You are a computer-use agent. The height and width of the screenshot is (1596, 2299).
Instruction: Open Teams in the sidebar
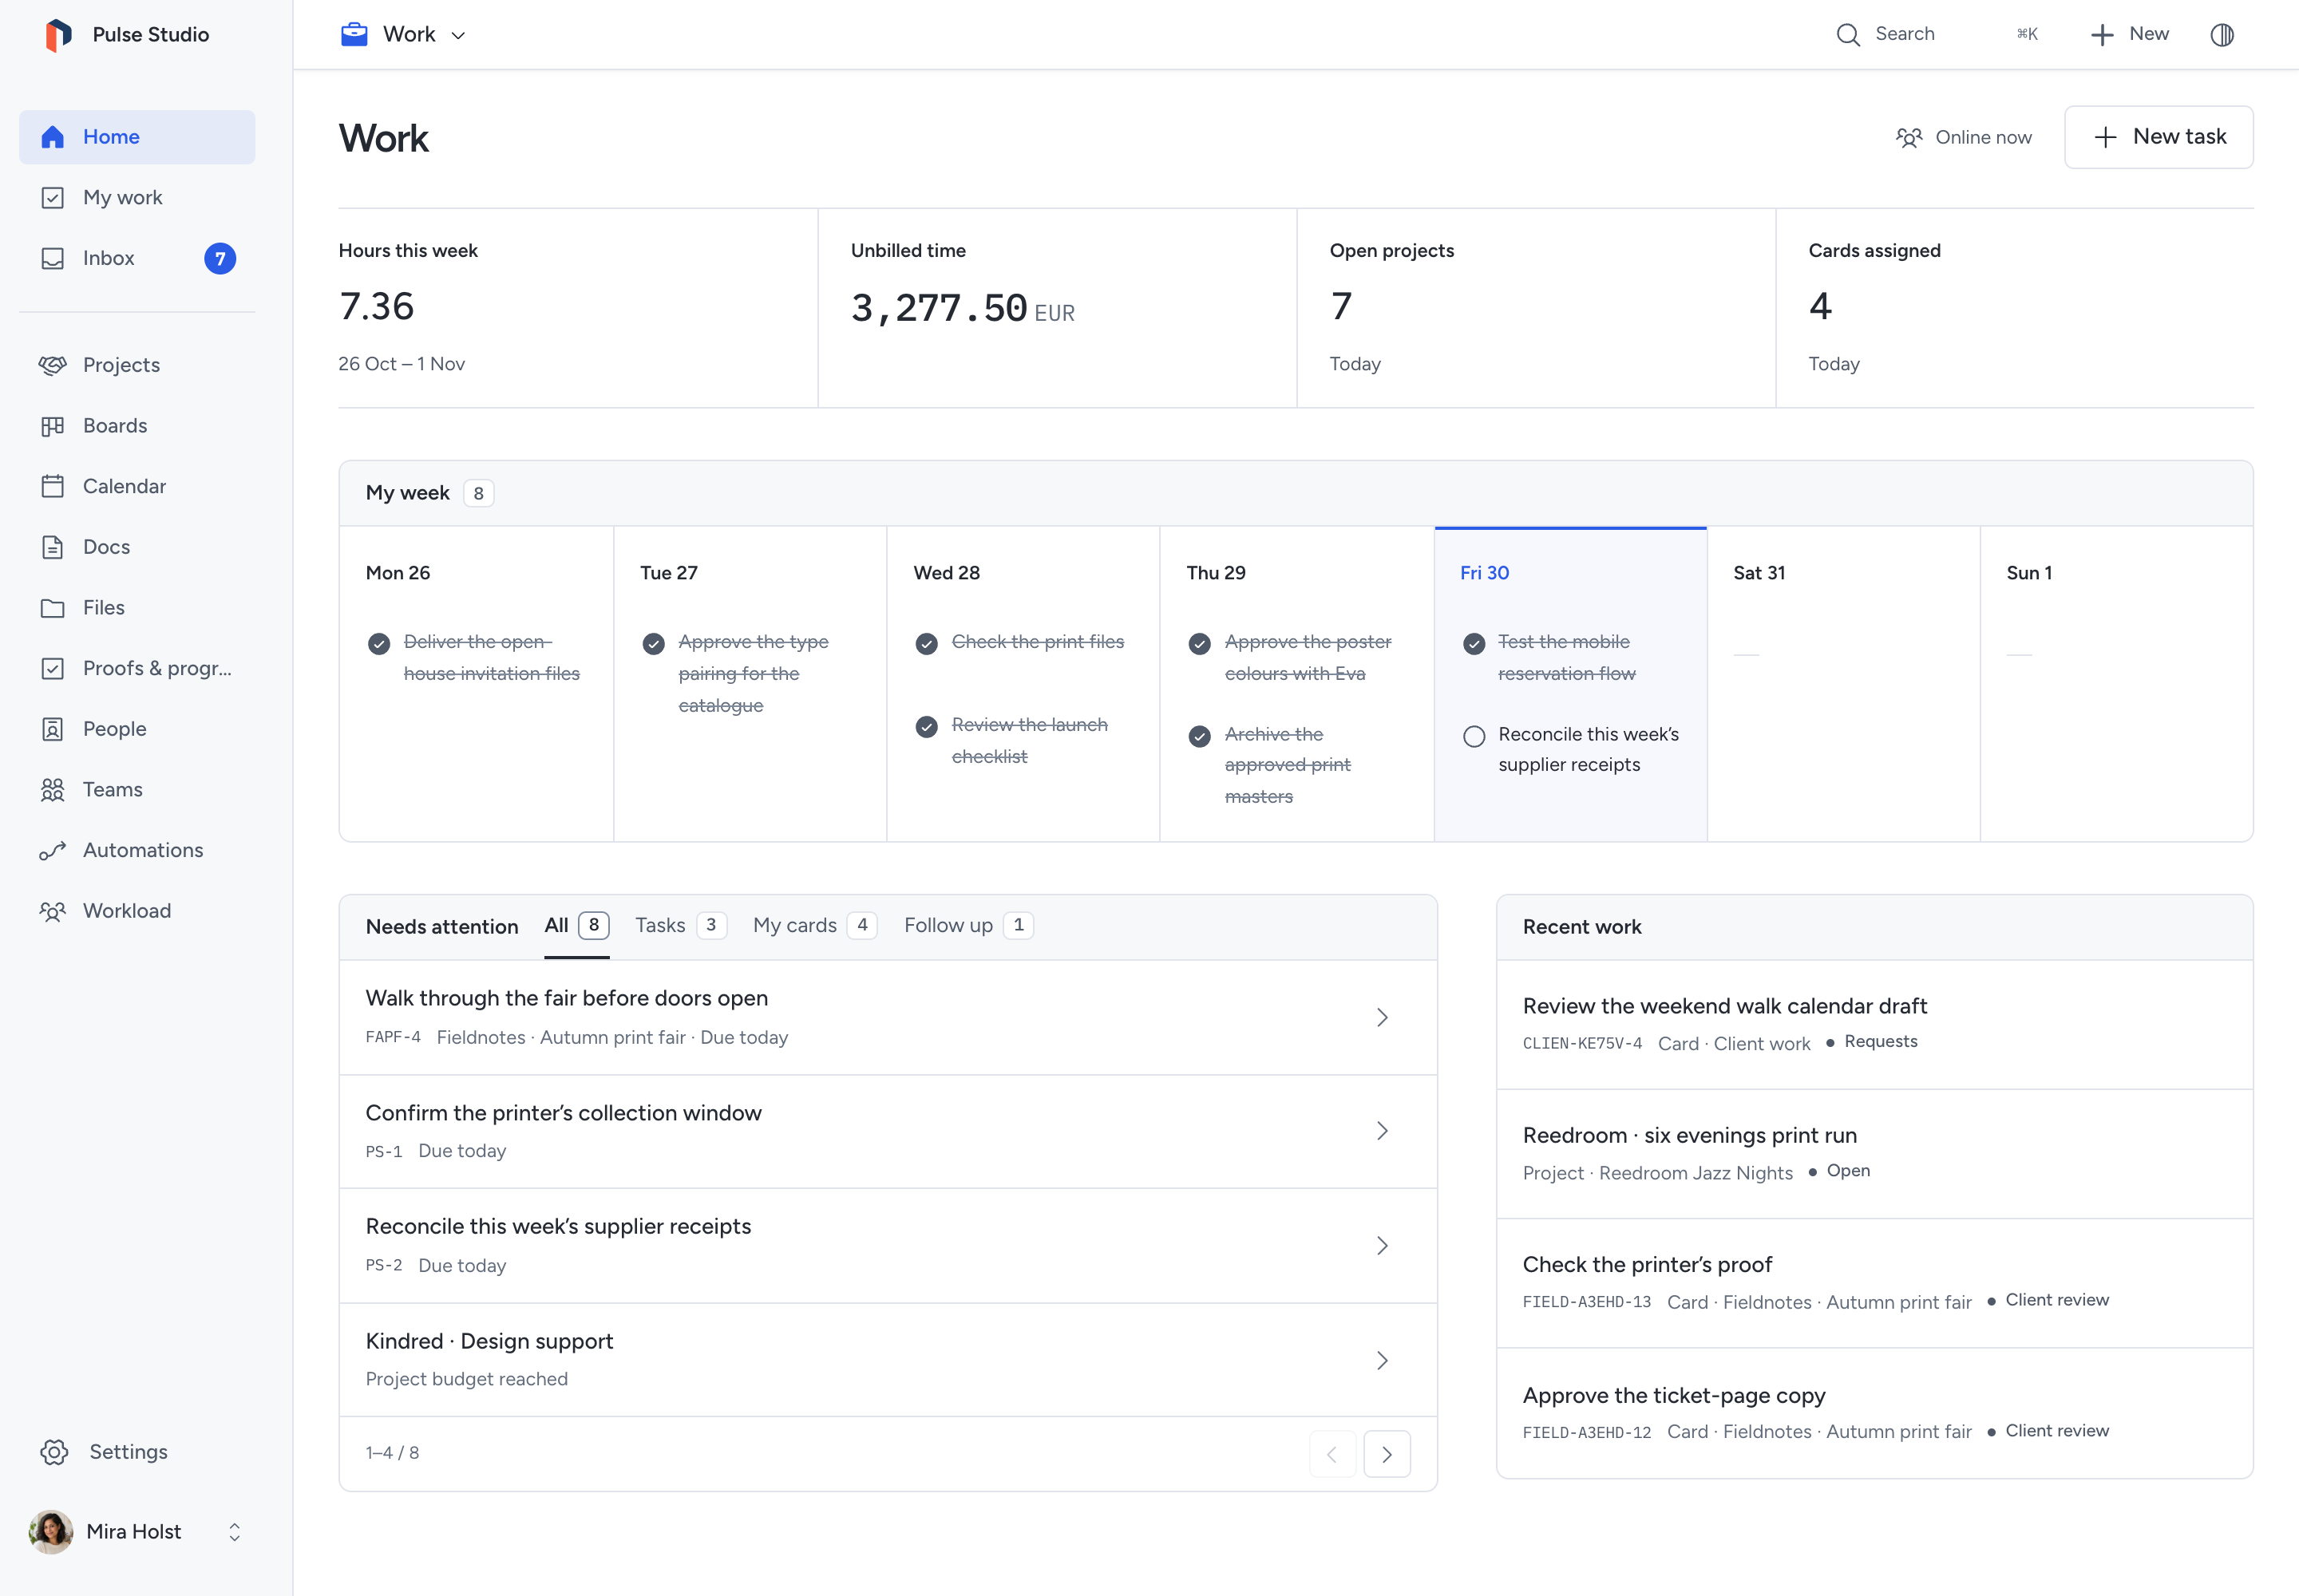click(x=137, y=790)
